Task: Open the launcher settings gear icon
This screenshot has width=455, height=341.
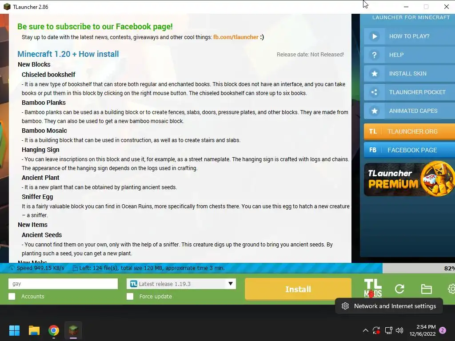Action: tap(451, 289)
